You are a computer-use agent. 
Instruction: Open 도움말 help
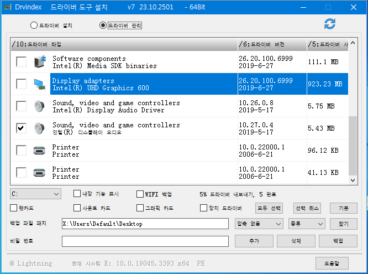click(x=332, y=263)
